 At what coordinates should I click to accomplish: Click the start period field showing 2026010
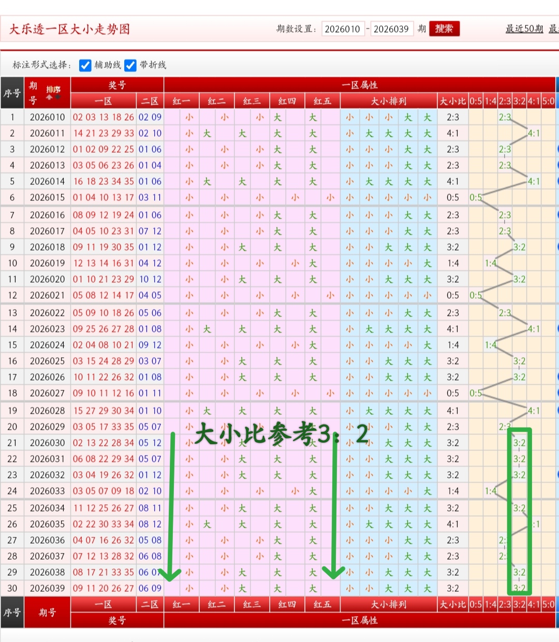pyautogui.click(x=343, y=29)
